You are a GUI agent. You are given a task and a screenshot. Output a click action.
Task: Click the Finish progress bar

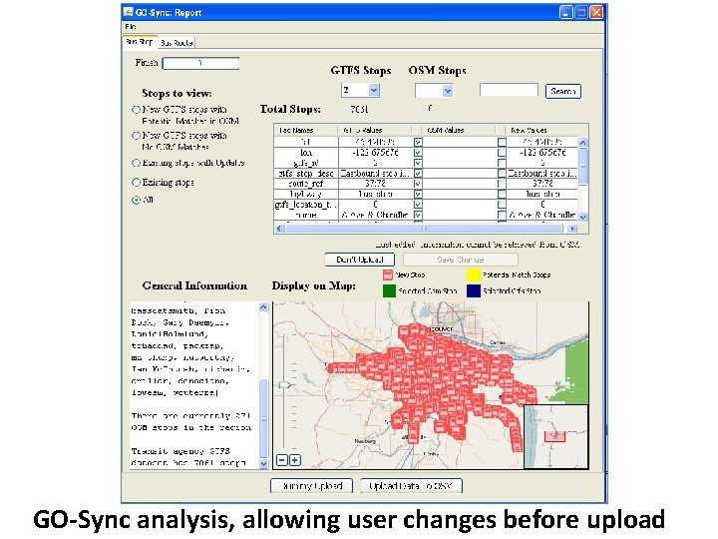point(200,63)
